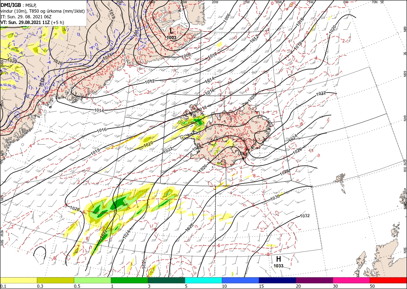The width and height of the screenshot is (407, 289).
Task: Click the pink 30 mm legend swatch
Action: [x=352, y=280]
